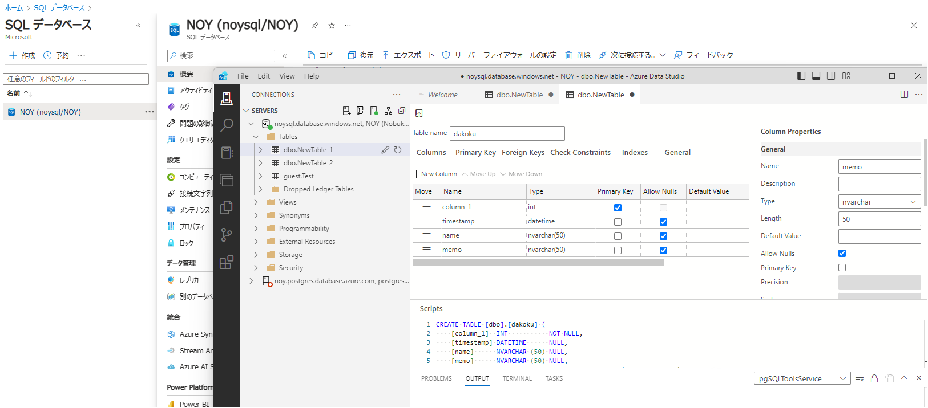Click 作成 in SQL databases panel
Image resolution: width=928 pixels, height=408 pixels.
[22, 55]
